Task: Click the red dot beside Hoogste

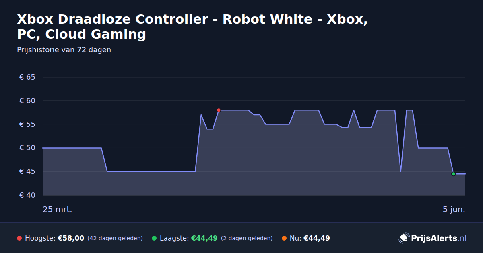Action: pos(19,238)
